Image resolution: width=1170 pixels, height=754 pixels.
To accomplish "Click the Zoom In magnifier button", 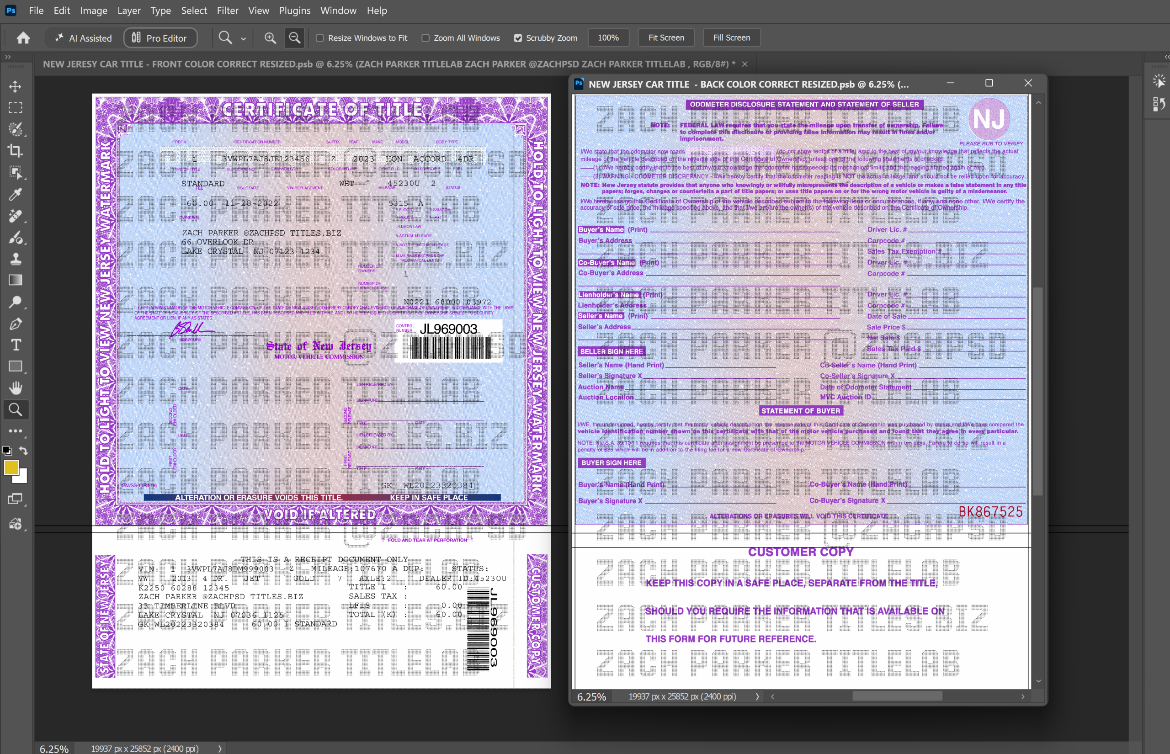I will coord(270,37).
